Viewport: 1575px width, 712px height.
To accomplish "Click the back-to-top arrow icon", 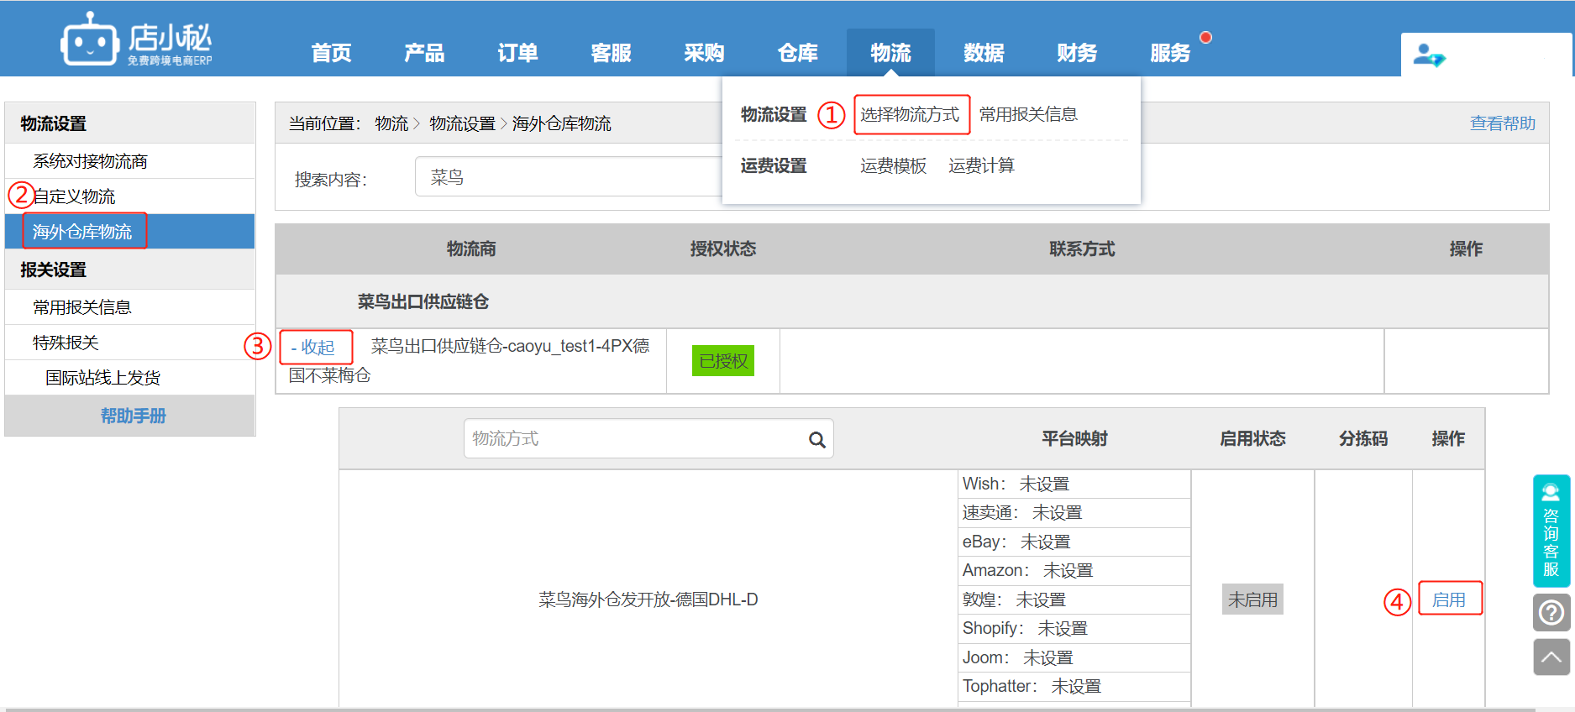I will pos(1551,657).
